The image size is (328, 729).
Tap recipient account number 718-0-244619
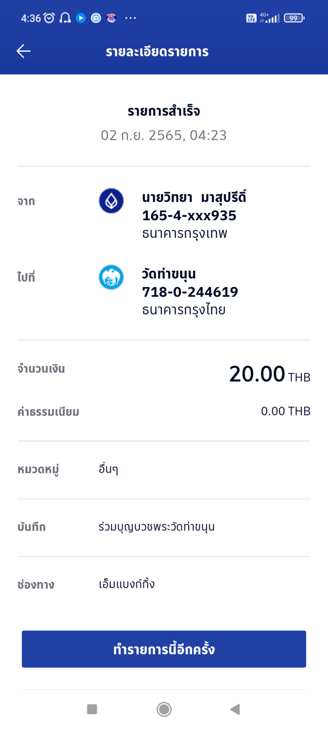190,292
